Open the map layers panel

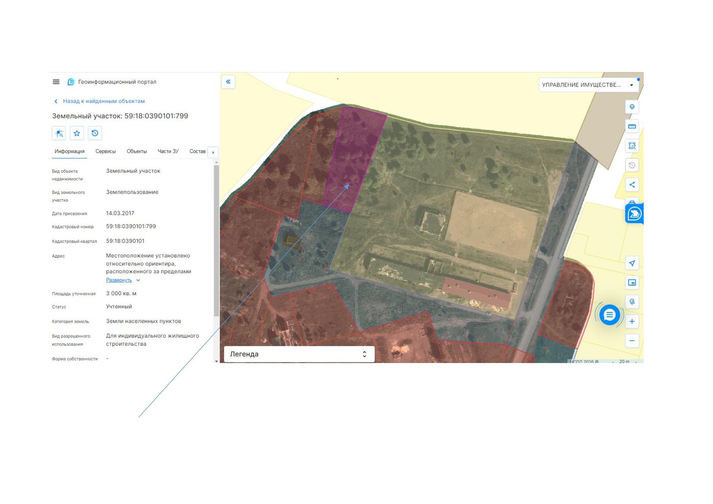pos(632,107)
